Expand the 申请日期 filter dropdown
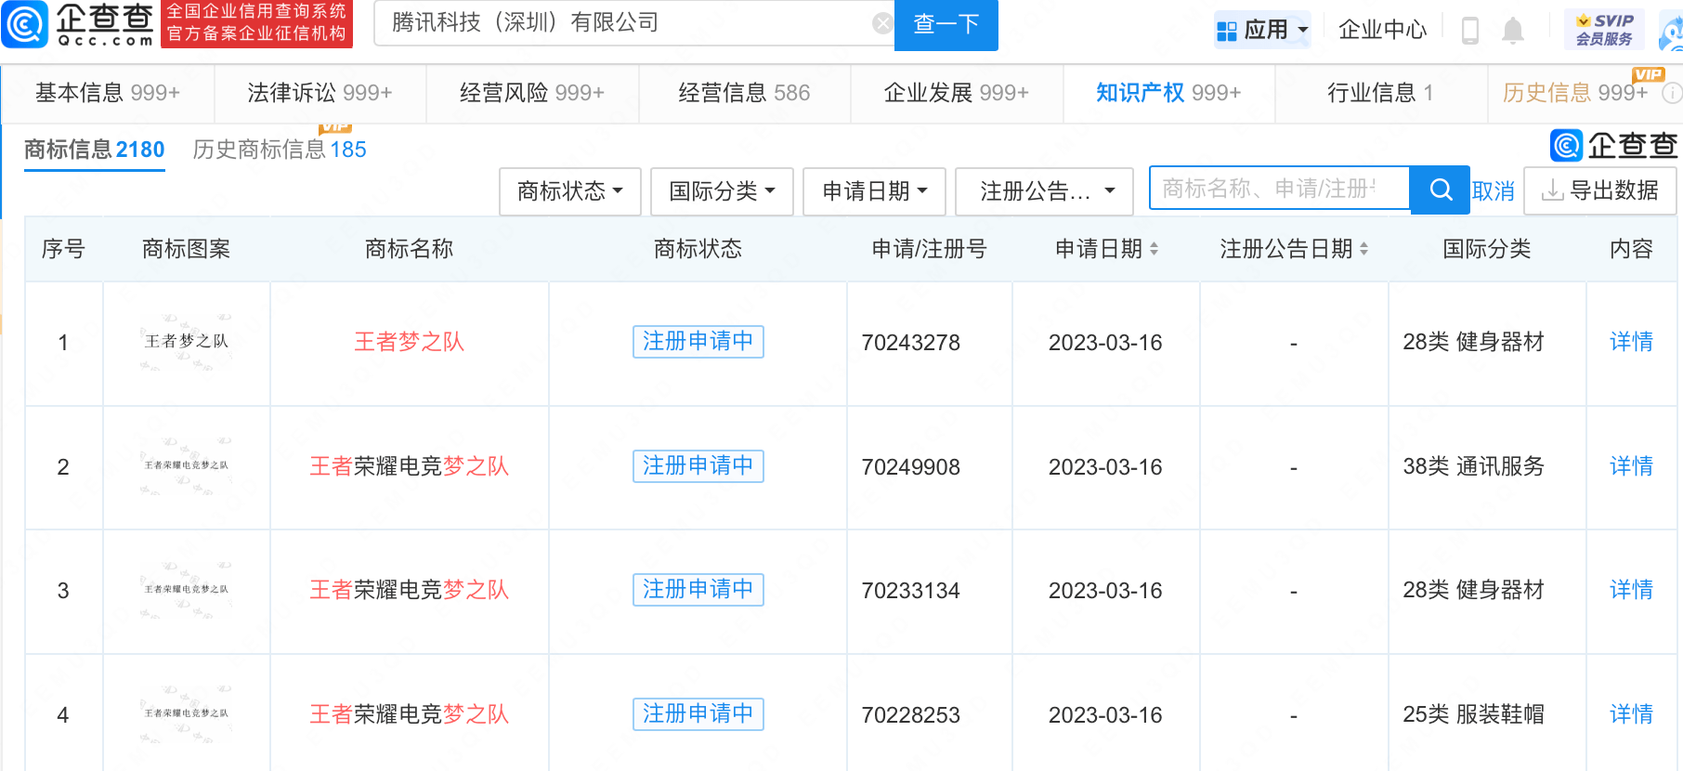Viewport: 1683px width, 771px height. (874, 191)
